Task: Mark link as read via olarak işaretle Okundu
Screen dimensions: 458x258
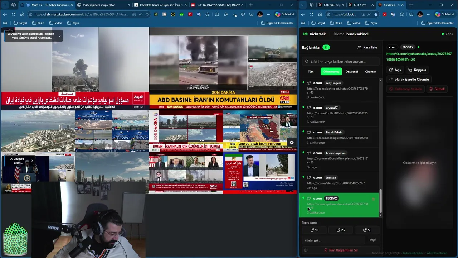Action: click(409, 79)
